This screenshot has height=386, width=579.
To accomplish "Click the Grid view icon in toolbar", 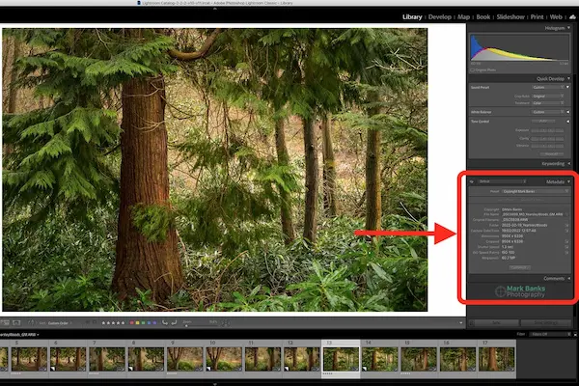I will coord(5,321).
